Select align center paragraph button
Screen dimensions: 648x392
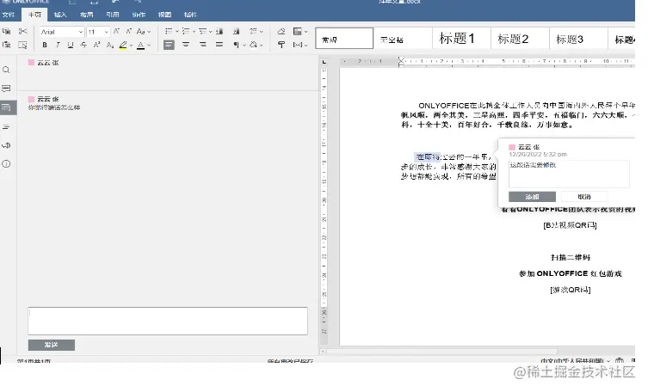tap(186, 45)
